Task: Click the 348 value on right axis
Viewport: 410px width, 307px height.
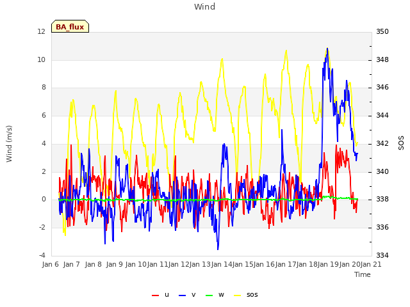Action: click(382, 59)
